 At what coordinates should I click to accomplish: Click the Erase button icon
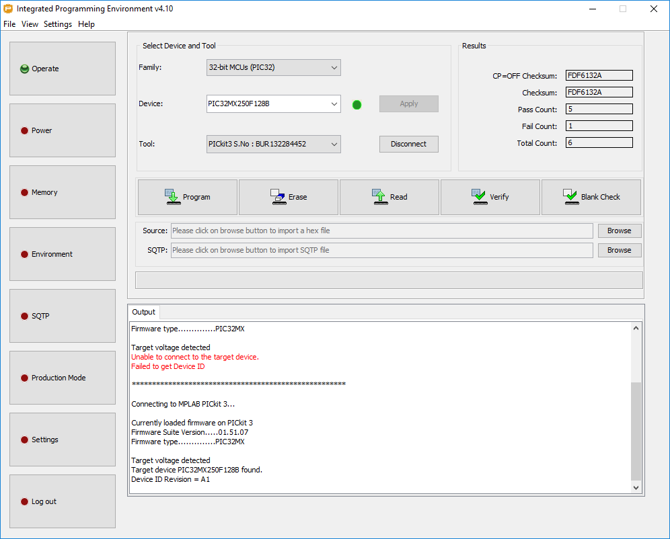click(278, 197)
